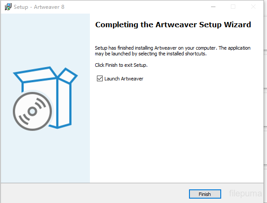Click the 'Completing the Artweaver Setup Wizard' heading

click(x=173, y=25)
